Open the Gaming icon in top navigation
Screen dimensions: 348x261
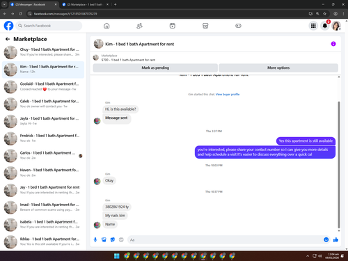(238, 26)
